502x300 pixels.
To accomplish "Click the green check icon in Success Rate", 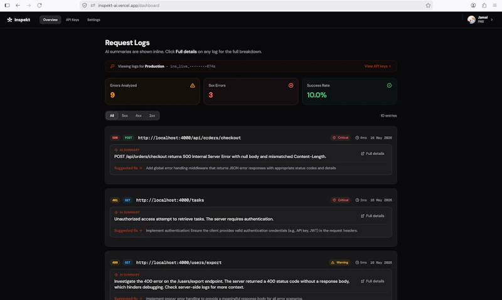I will tap(389, 85).
